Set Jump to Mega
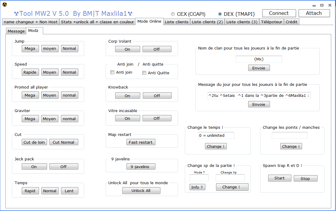The height and width of the screenshot is (211, 336). (x=30, y=49)
